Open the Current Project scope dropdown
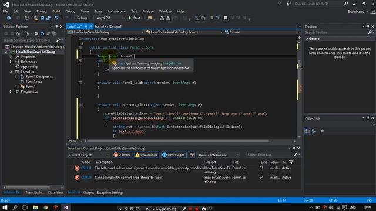Screen dimensions: 376x211 pyautogui.click(x=89, y=155)
